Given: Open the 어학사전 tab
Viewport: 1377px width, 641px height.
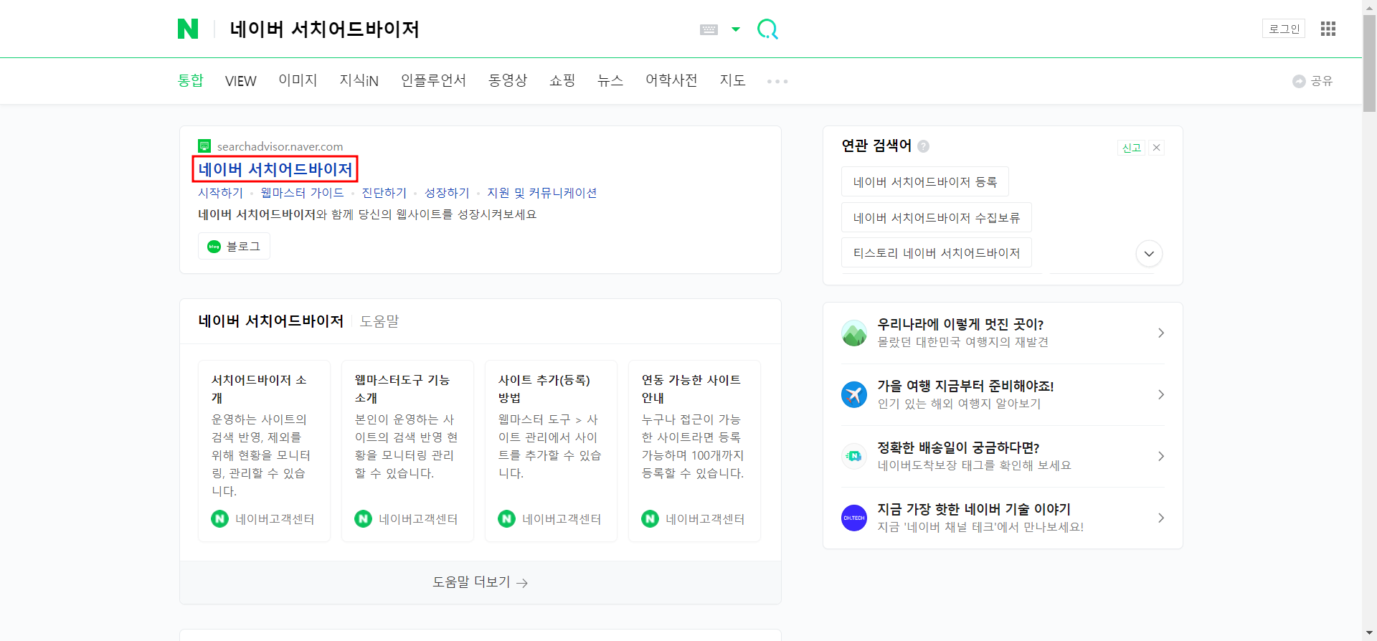Looking at the screenshot, I should click(671, 80).
